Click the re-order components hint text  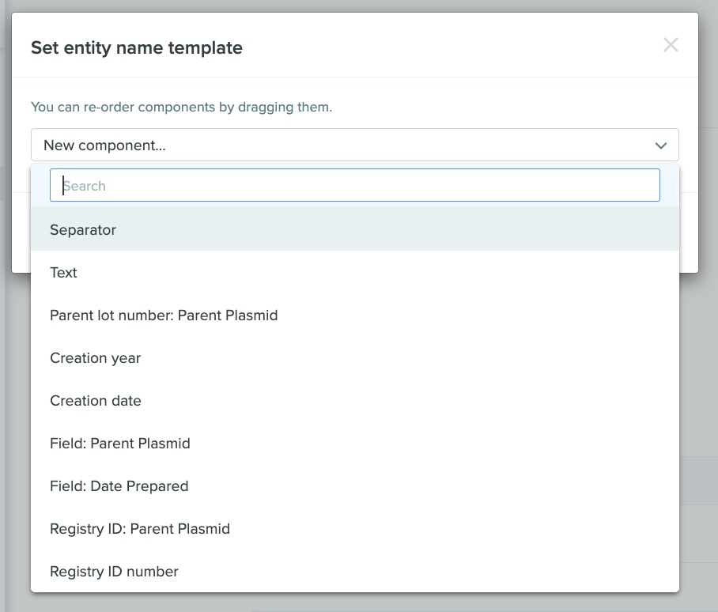pyautogui.click(x=181, y=107)
